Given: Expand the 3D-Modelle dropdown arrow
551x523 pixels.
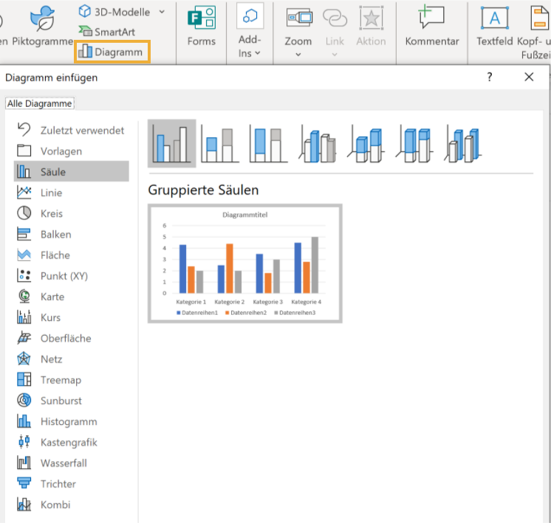Looking at the screenshot, I should [162, 12].
